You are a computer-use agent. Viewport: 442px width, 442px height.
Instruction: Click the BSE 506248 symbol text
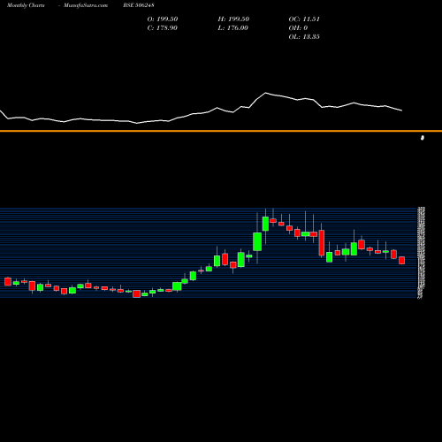pos(139,5)
